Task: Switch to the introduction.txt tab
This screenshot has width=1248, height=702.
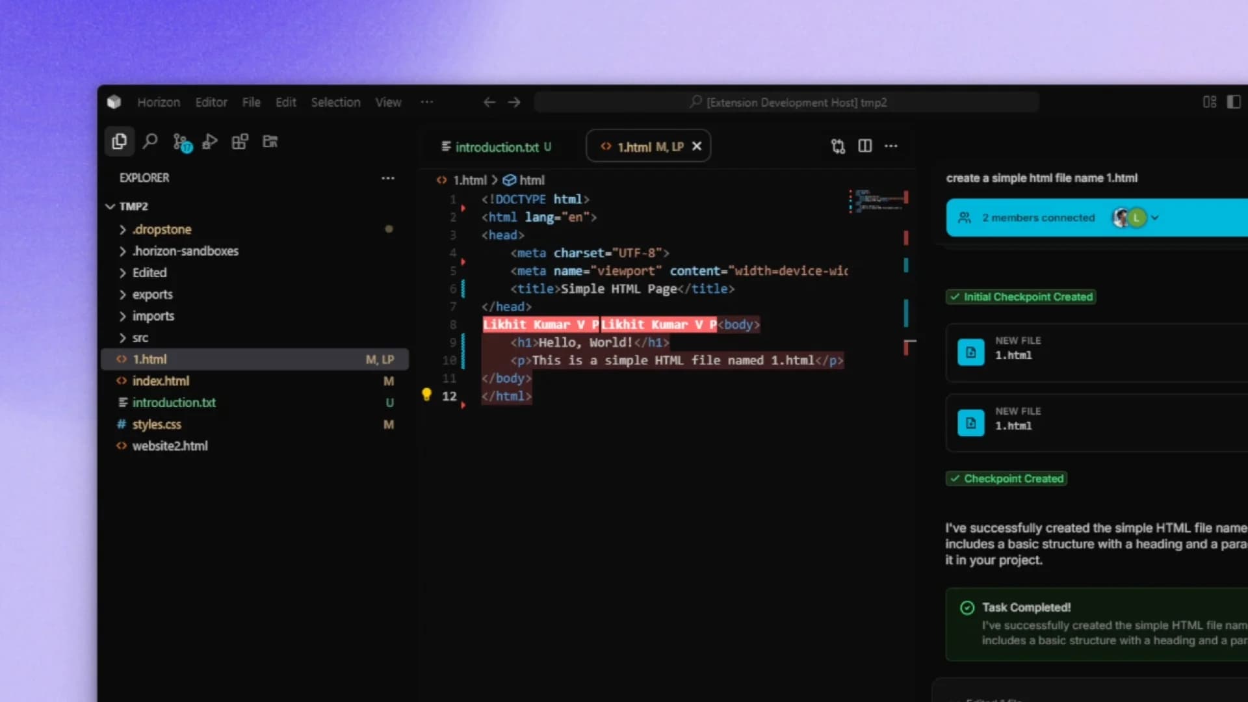Action: (x=497, y=147)
